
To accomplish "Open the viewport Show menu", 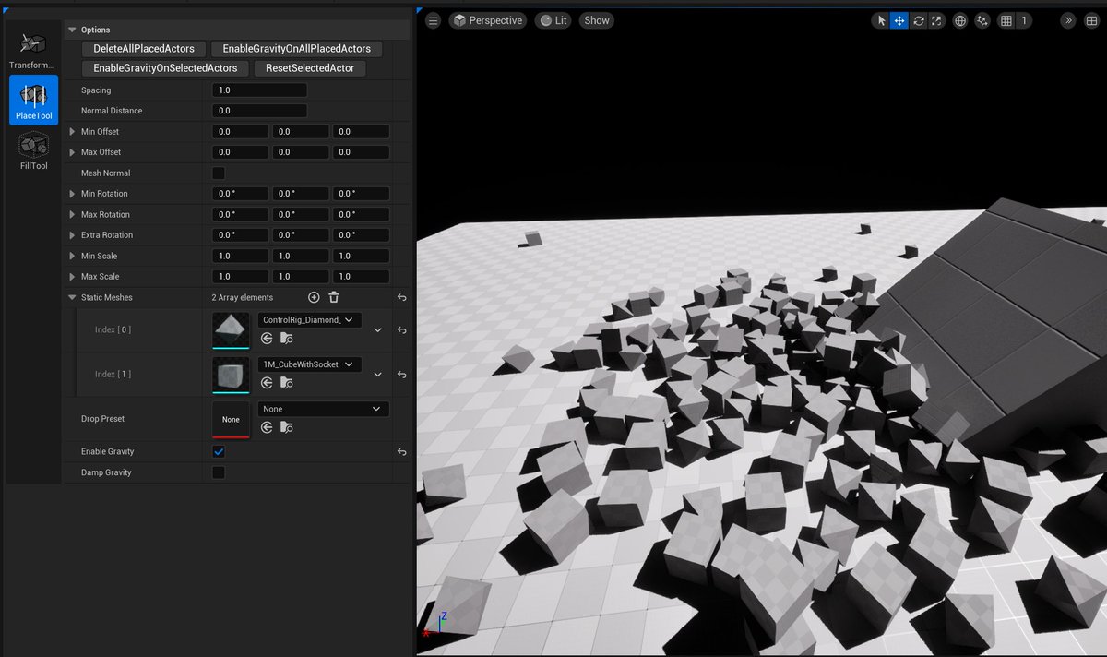I will tap(597, 20).
